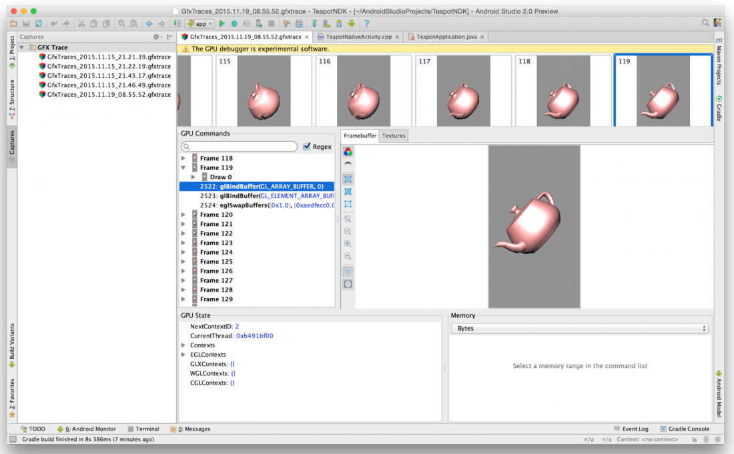Expand the Draw 0 node
Screen dimensions: 734x454
coord(194,177)
